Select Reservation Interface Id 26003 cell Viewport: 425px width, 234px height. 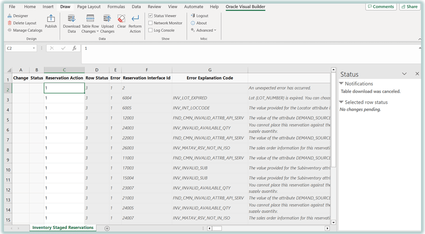pos(147,148)
